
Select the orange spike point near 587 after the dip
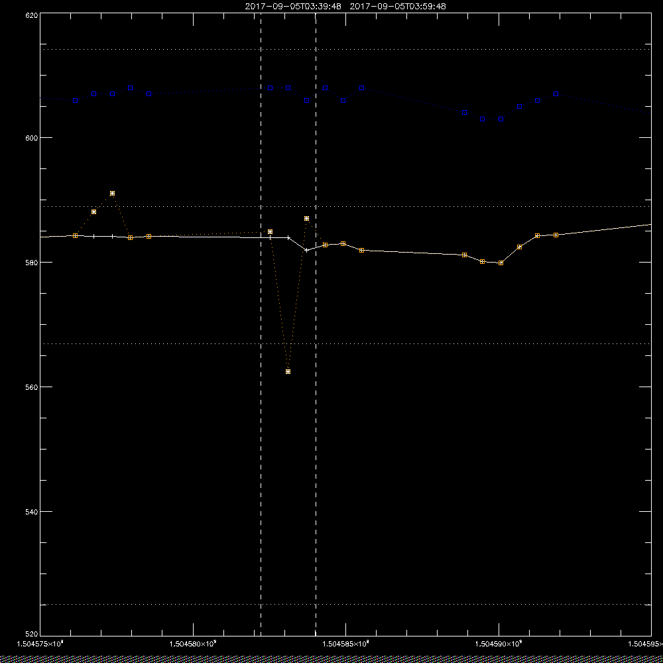coord(306,219)
